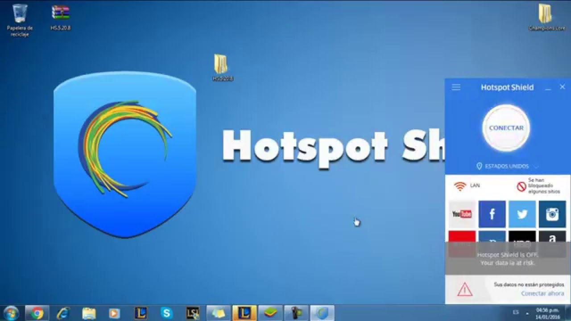Open the Amazon tile
The width and height of the screenshot is (571, 321).
[x=552, y=237]
